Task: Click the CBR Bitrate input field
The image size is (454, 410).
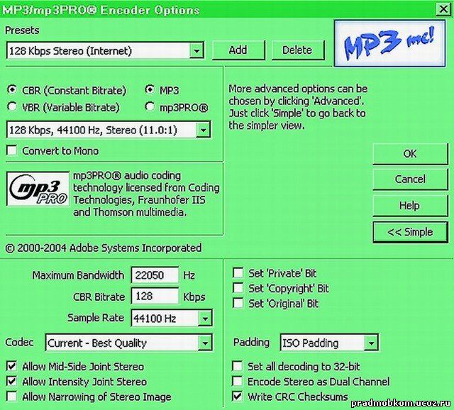Action: pyautogui.click(x=155, y=296)
